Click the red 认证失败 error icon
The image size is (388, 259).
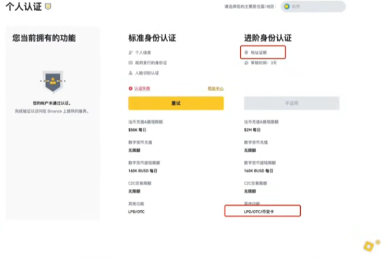(x=131, y=89)
